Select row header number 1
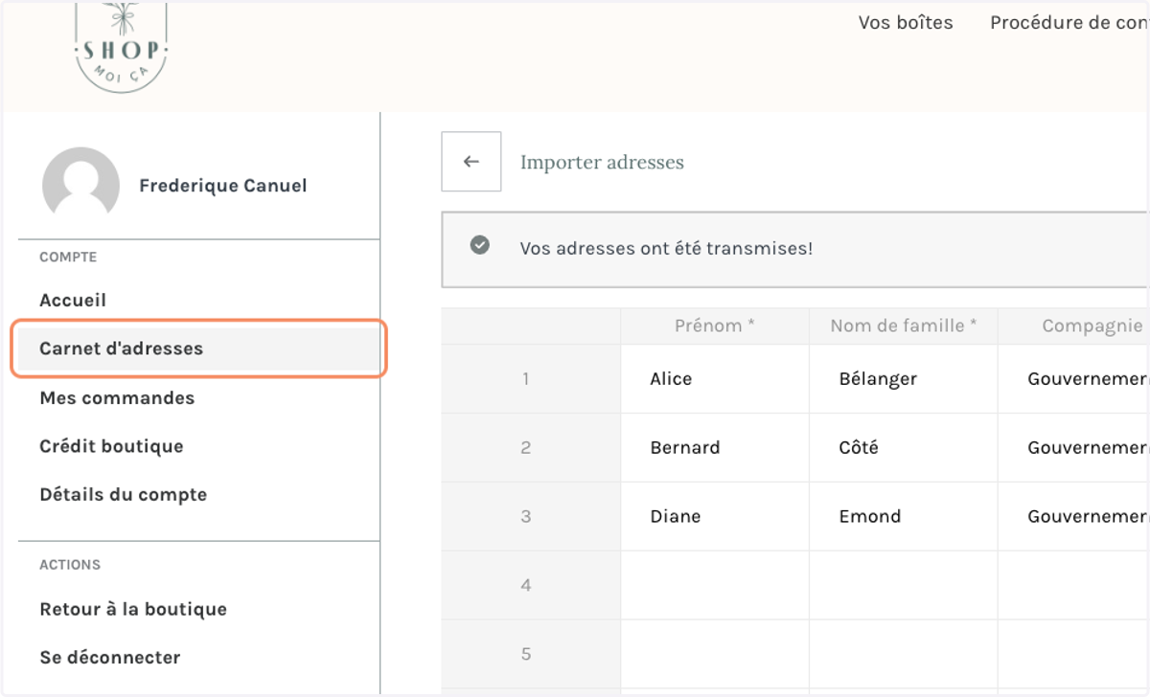Image resolution: width=1150 pixels, height=697 pixels. pos(531,379)
